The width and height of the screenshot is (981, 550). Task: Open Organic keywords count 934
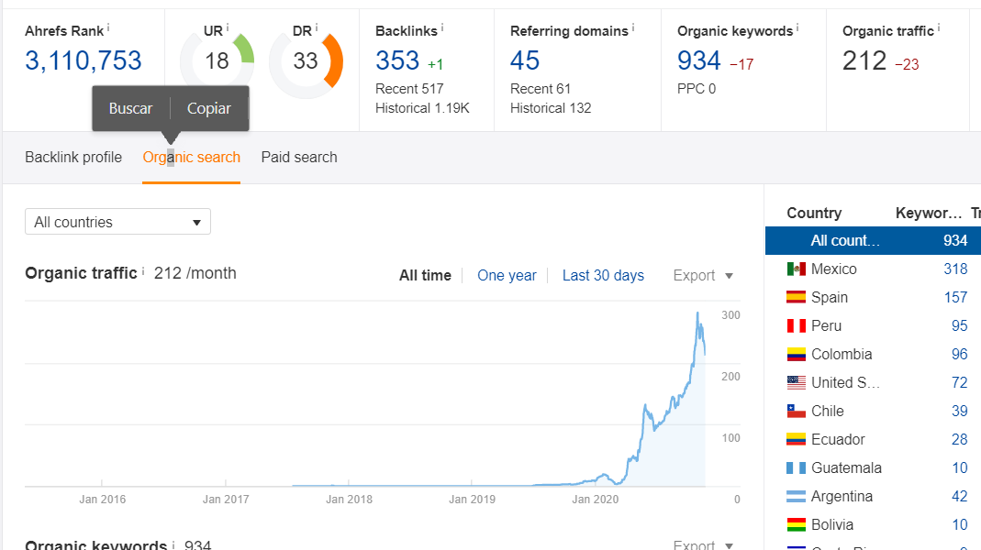[x=699, y=61]
